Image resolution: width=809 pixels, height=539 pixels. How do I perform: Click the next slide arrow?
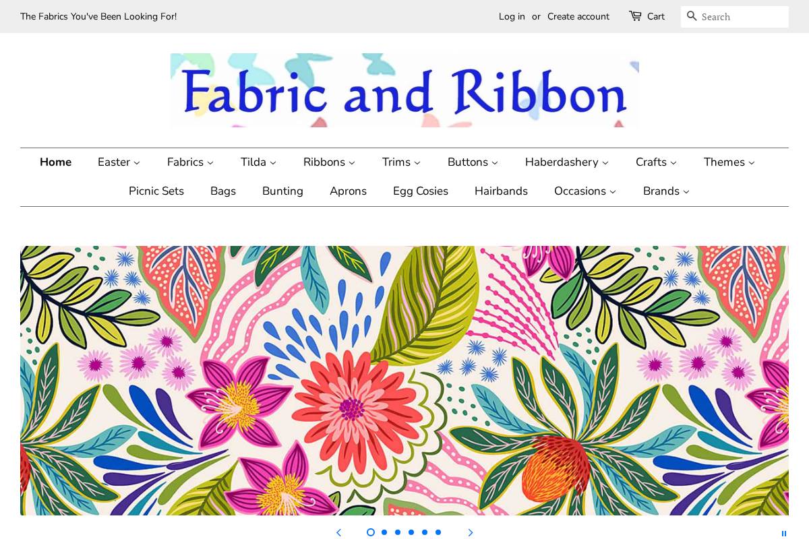(471, 532)
